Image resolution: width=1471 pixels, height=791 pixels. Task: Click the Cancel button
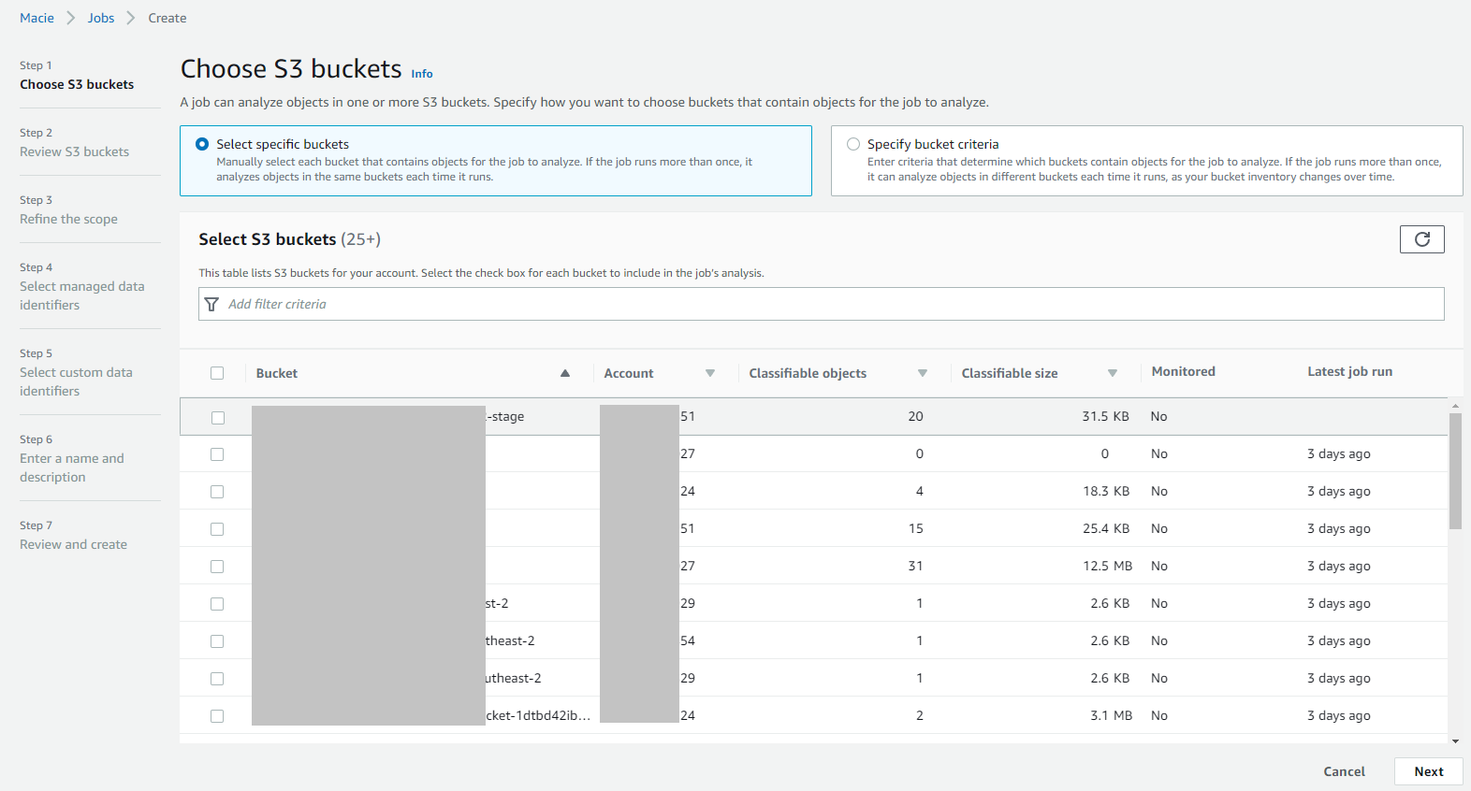[x=1344, y=771]
